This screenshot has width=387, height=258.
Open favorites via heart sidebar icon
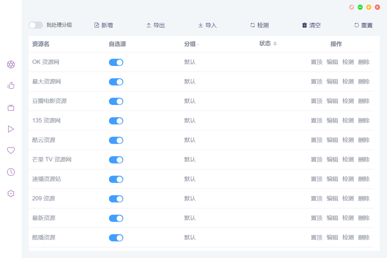point(11,150)
